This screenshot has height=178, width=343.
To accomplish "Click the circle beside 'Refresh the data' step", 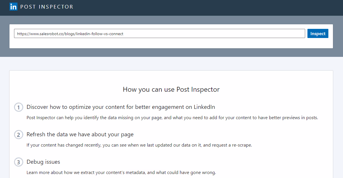I will click(18, 135).
